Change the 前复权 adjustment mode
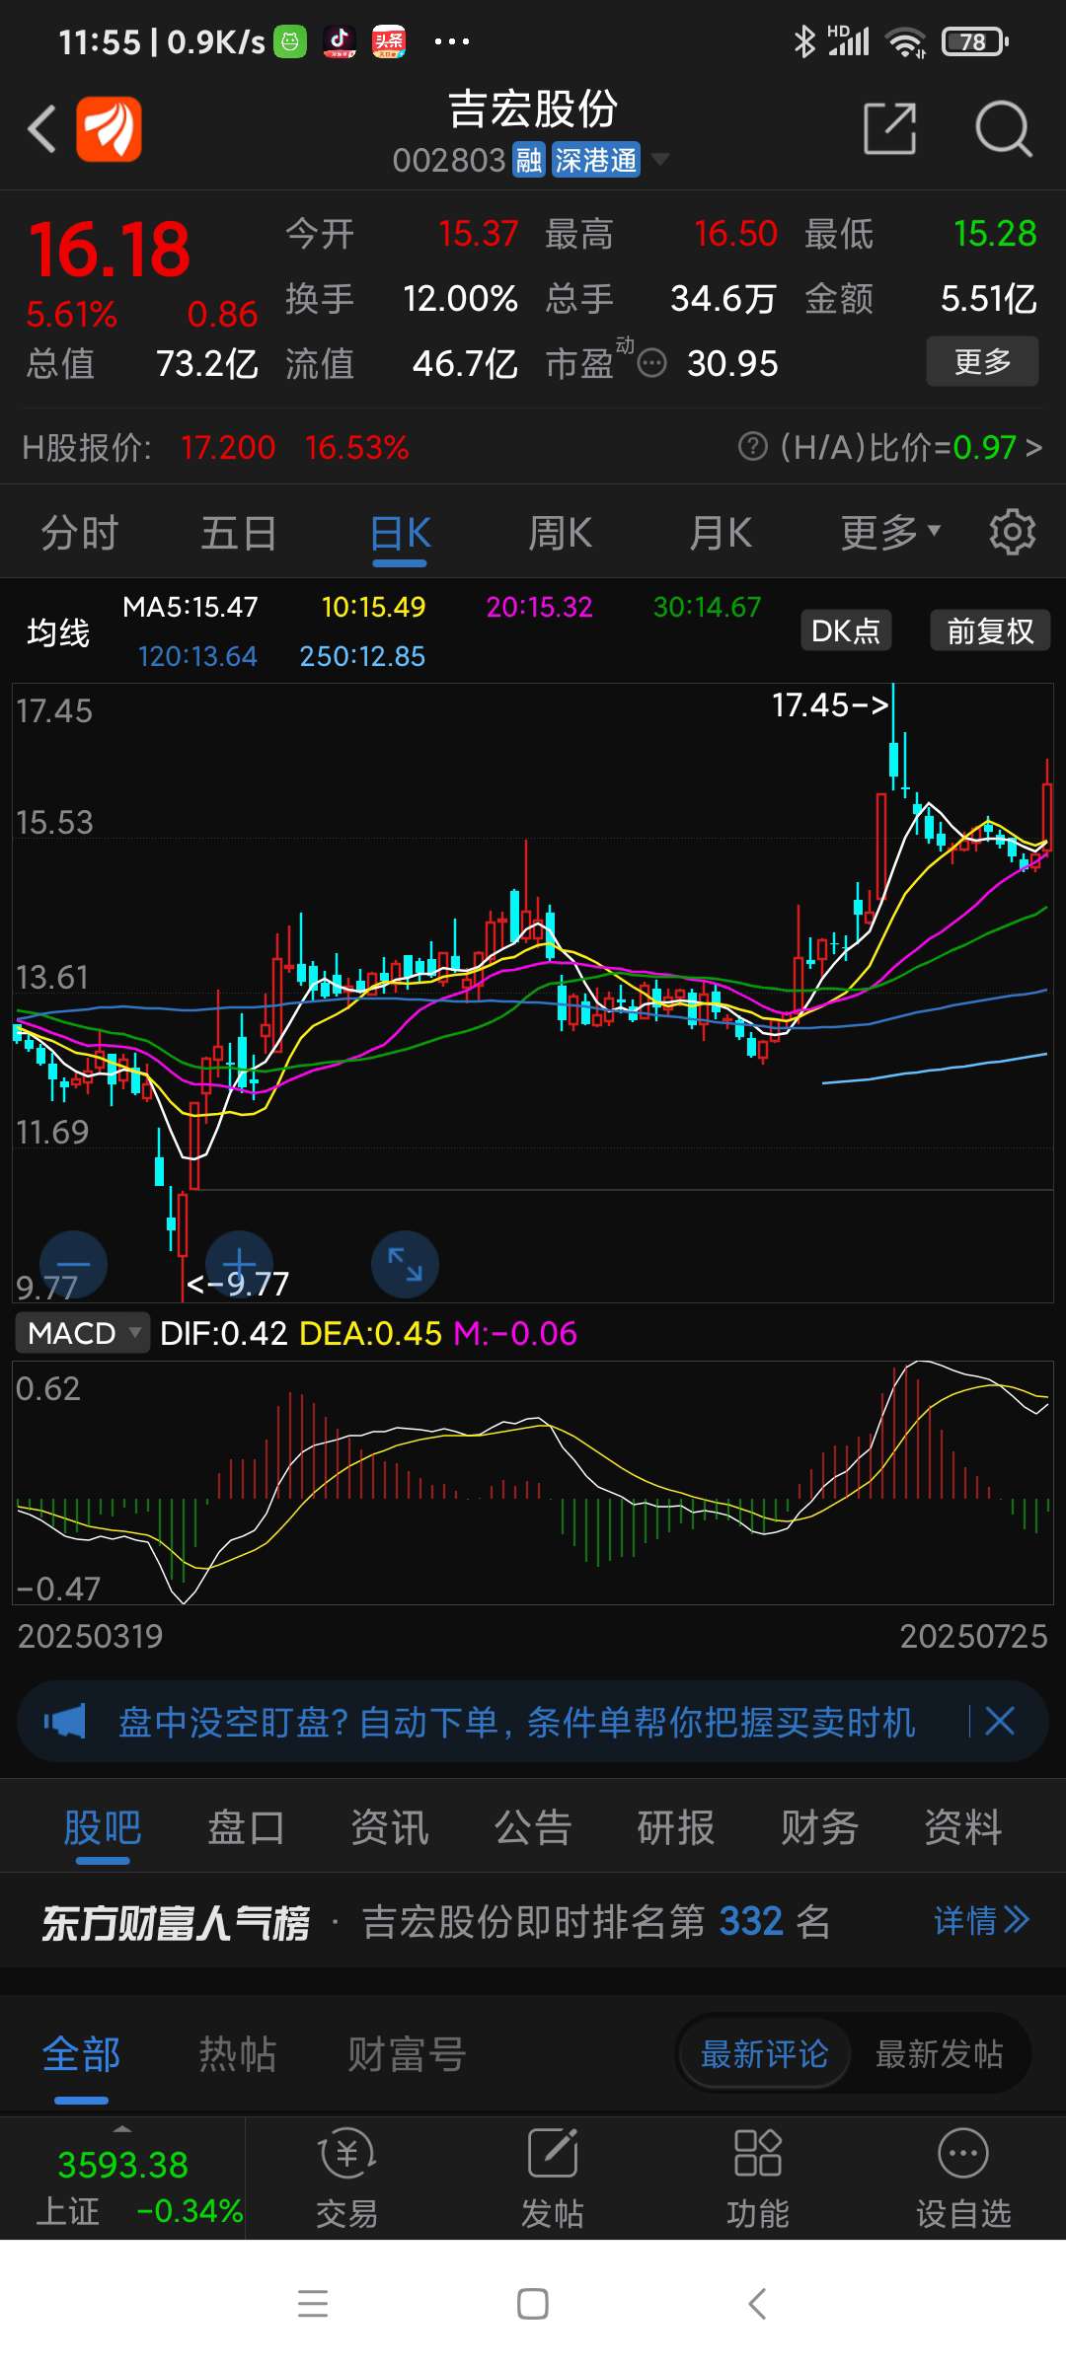Viewport: 1066px width, 2368px height. [x=990, y=630]
